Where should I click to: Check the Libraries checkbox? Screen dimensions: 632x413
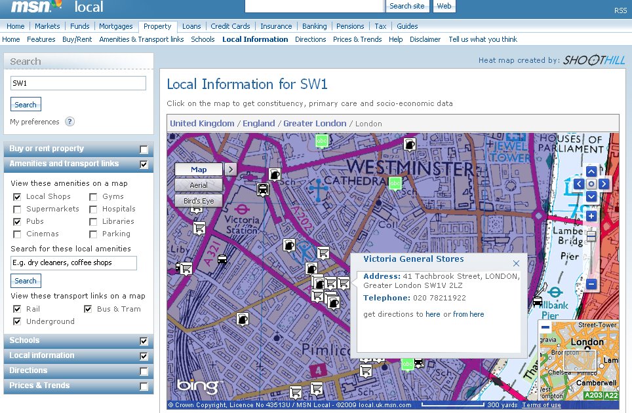tap(93, 222)
